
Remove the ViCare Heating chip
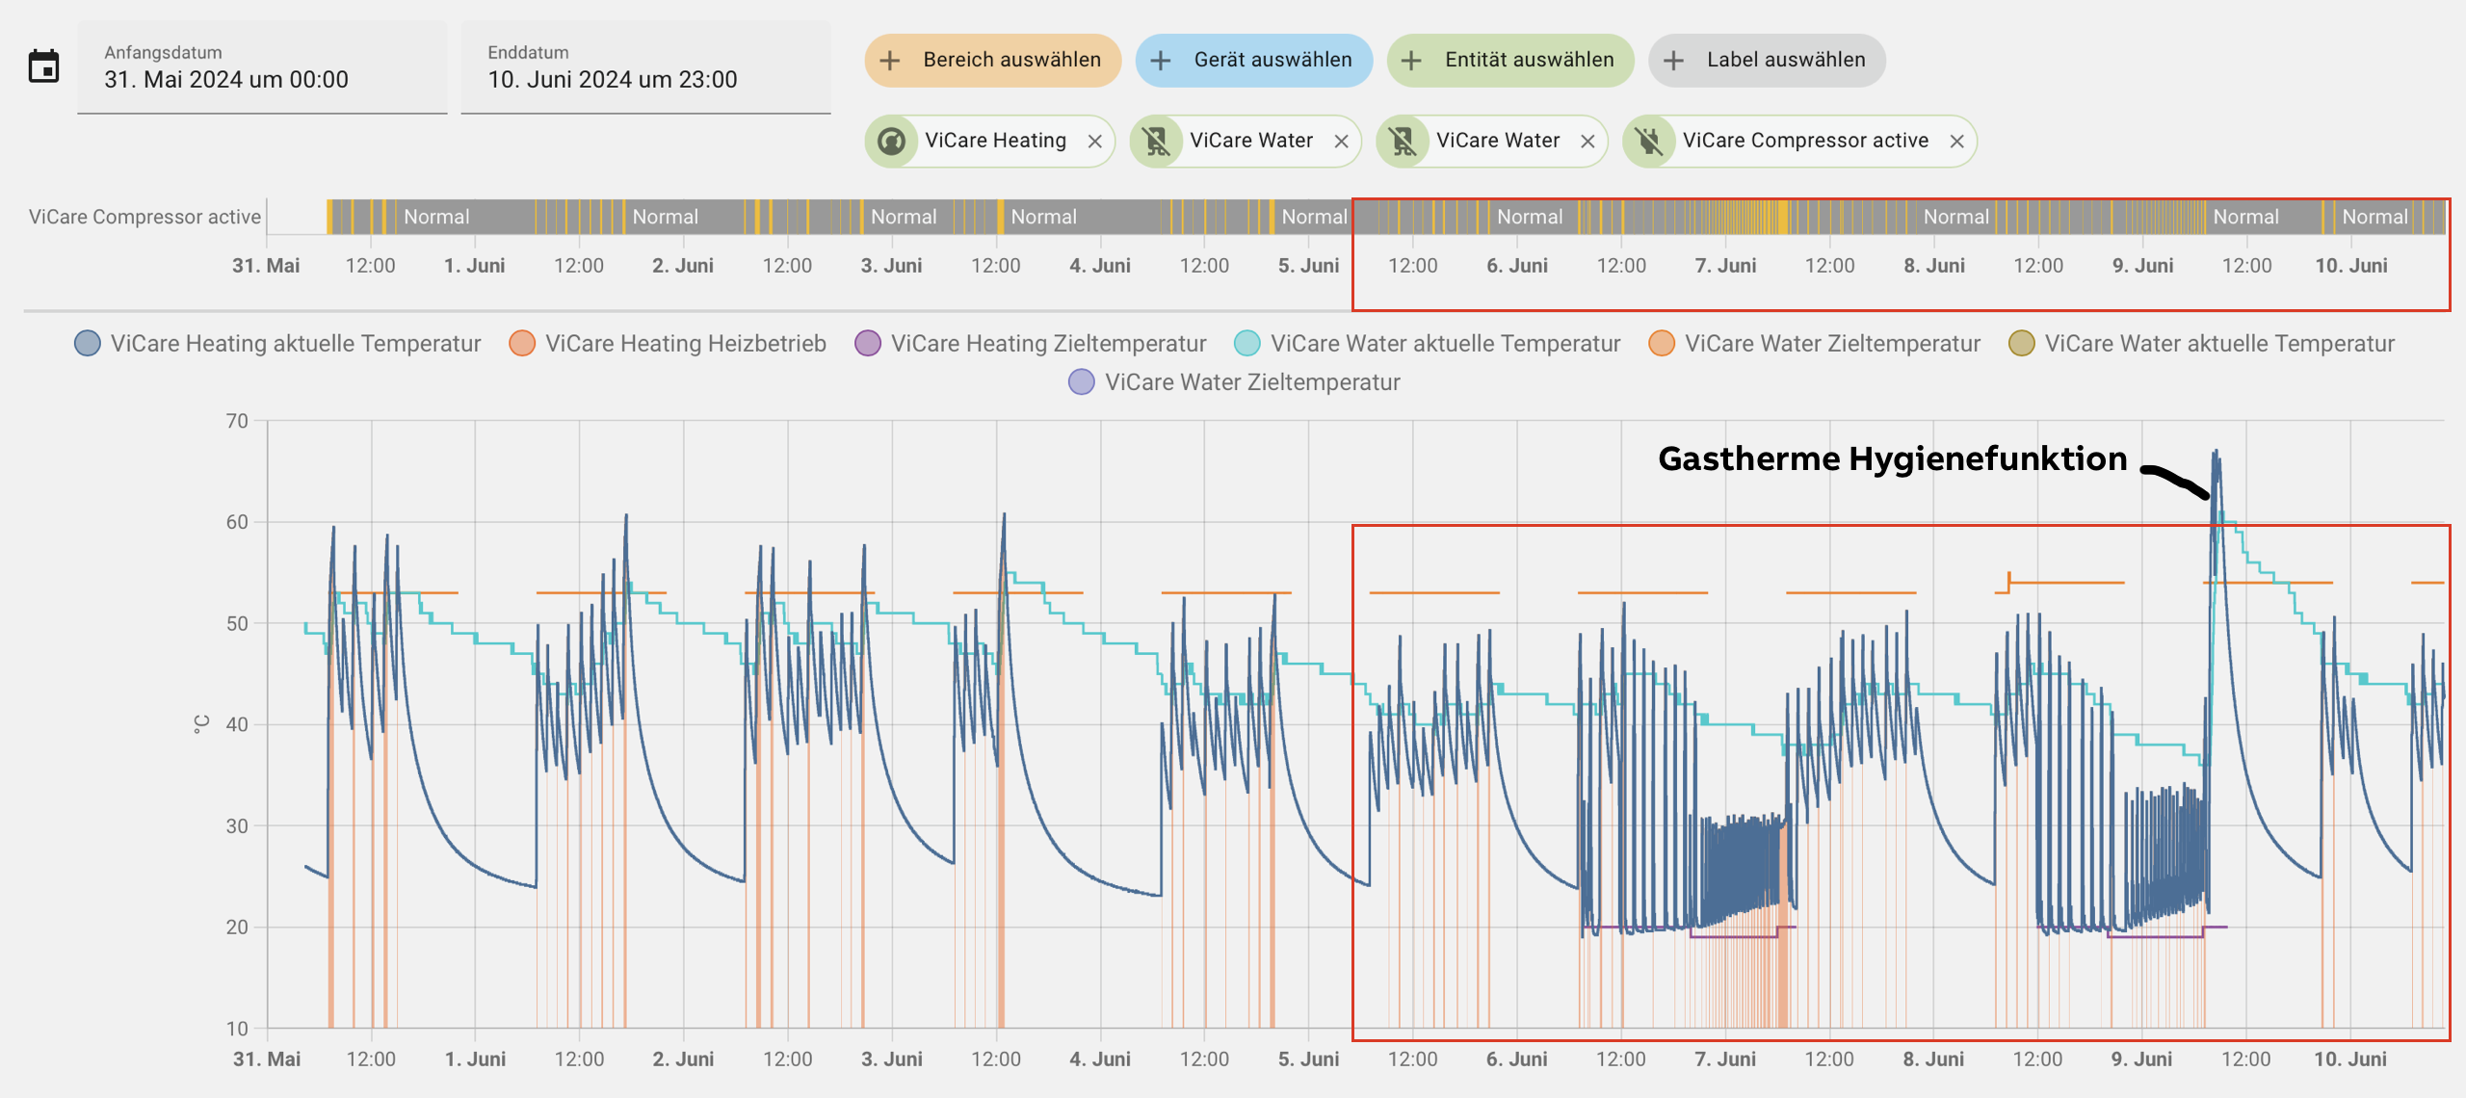click(1094, 142)
